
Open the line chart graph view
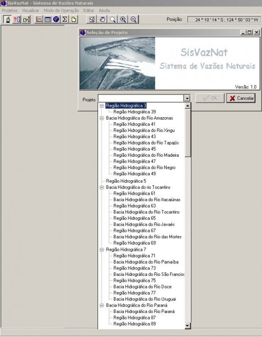click(x=39, y=19)
